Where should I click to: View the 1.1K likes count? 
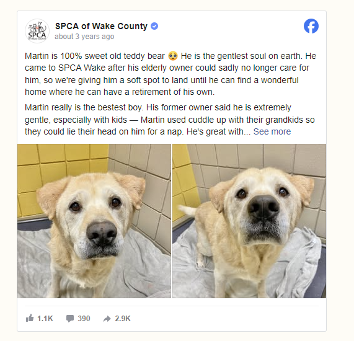(x=45, y=319)
